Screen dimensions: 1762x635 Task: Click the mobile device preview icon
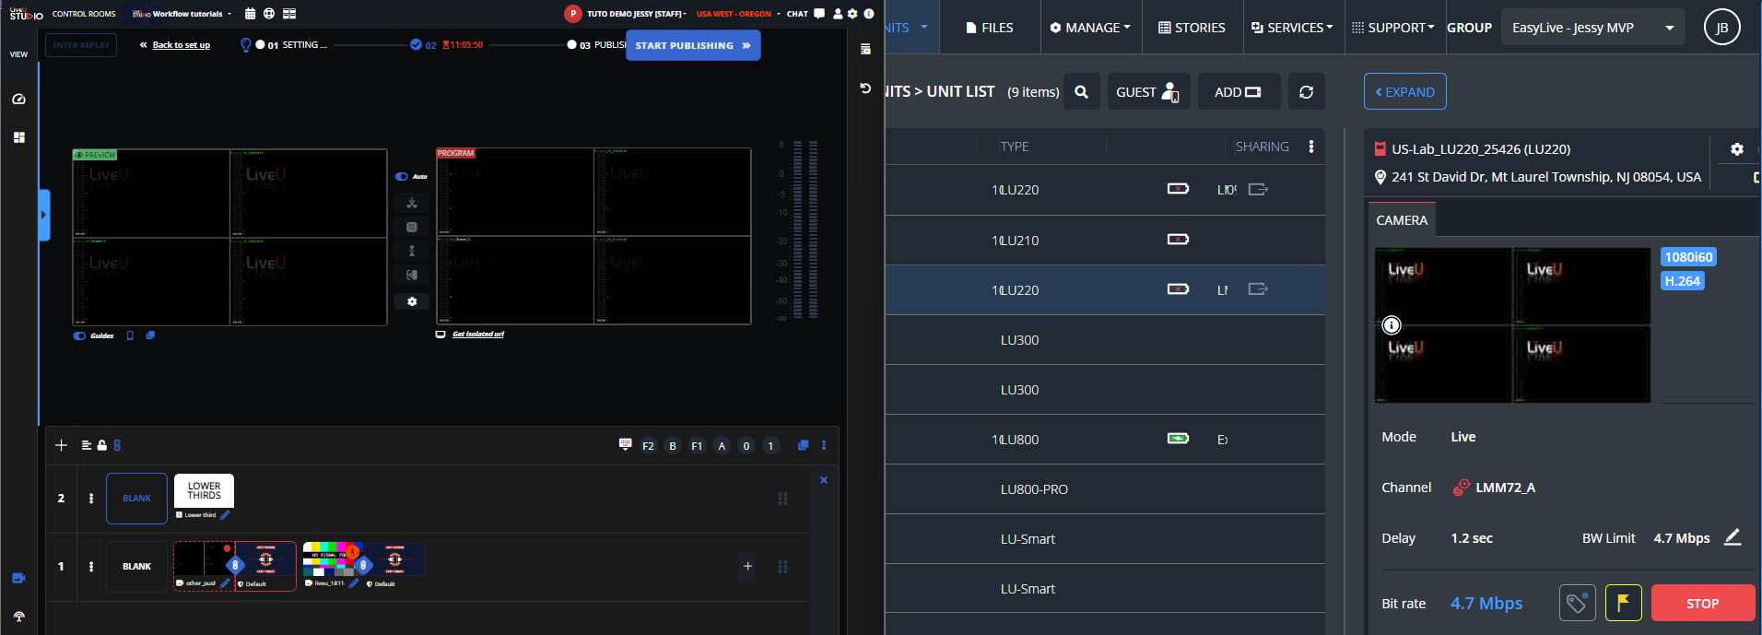click(130, 335)
